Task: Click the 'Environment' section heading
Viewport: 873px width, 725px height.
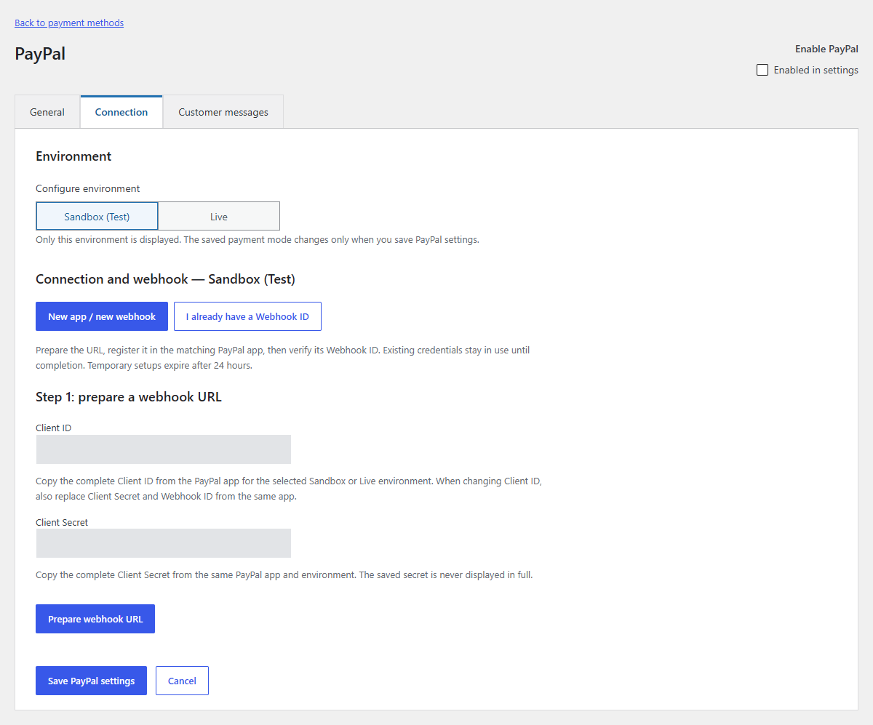Action: point(73,156)
